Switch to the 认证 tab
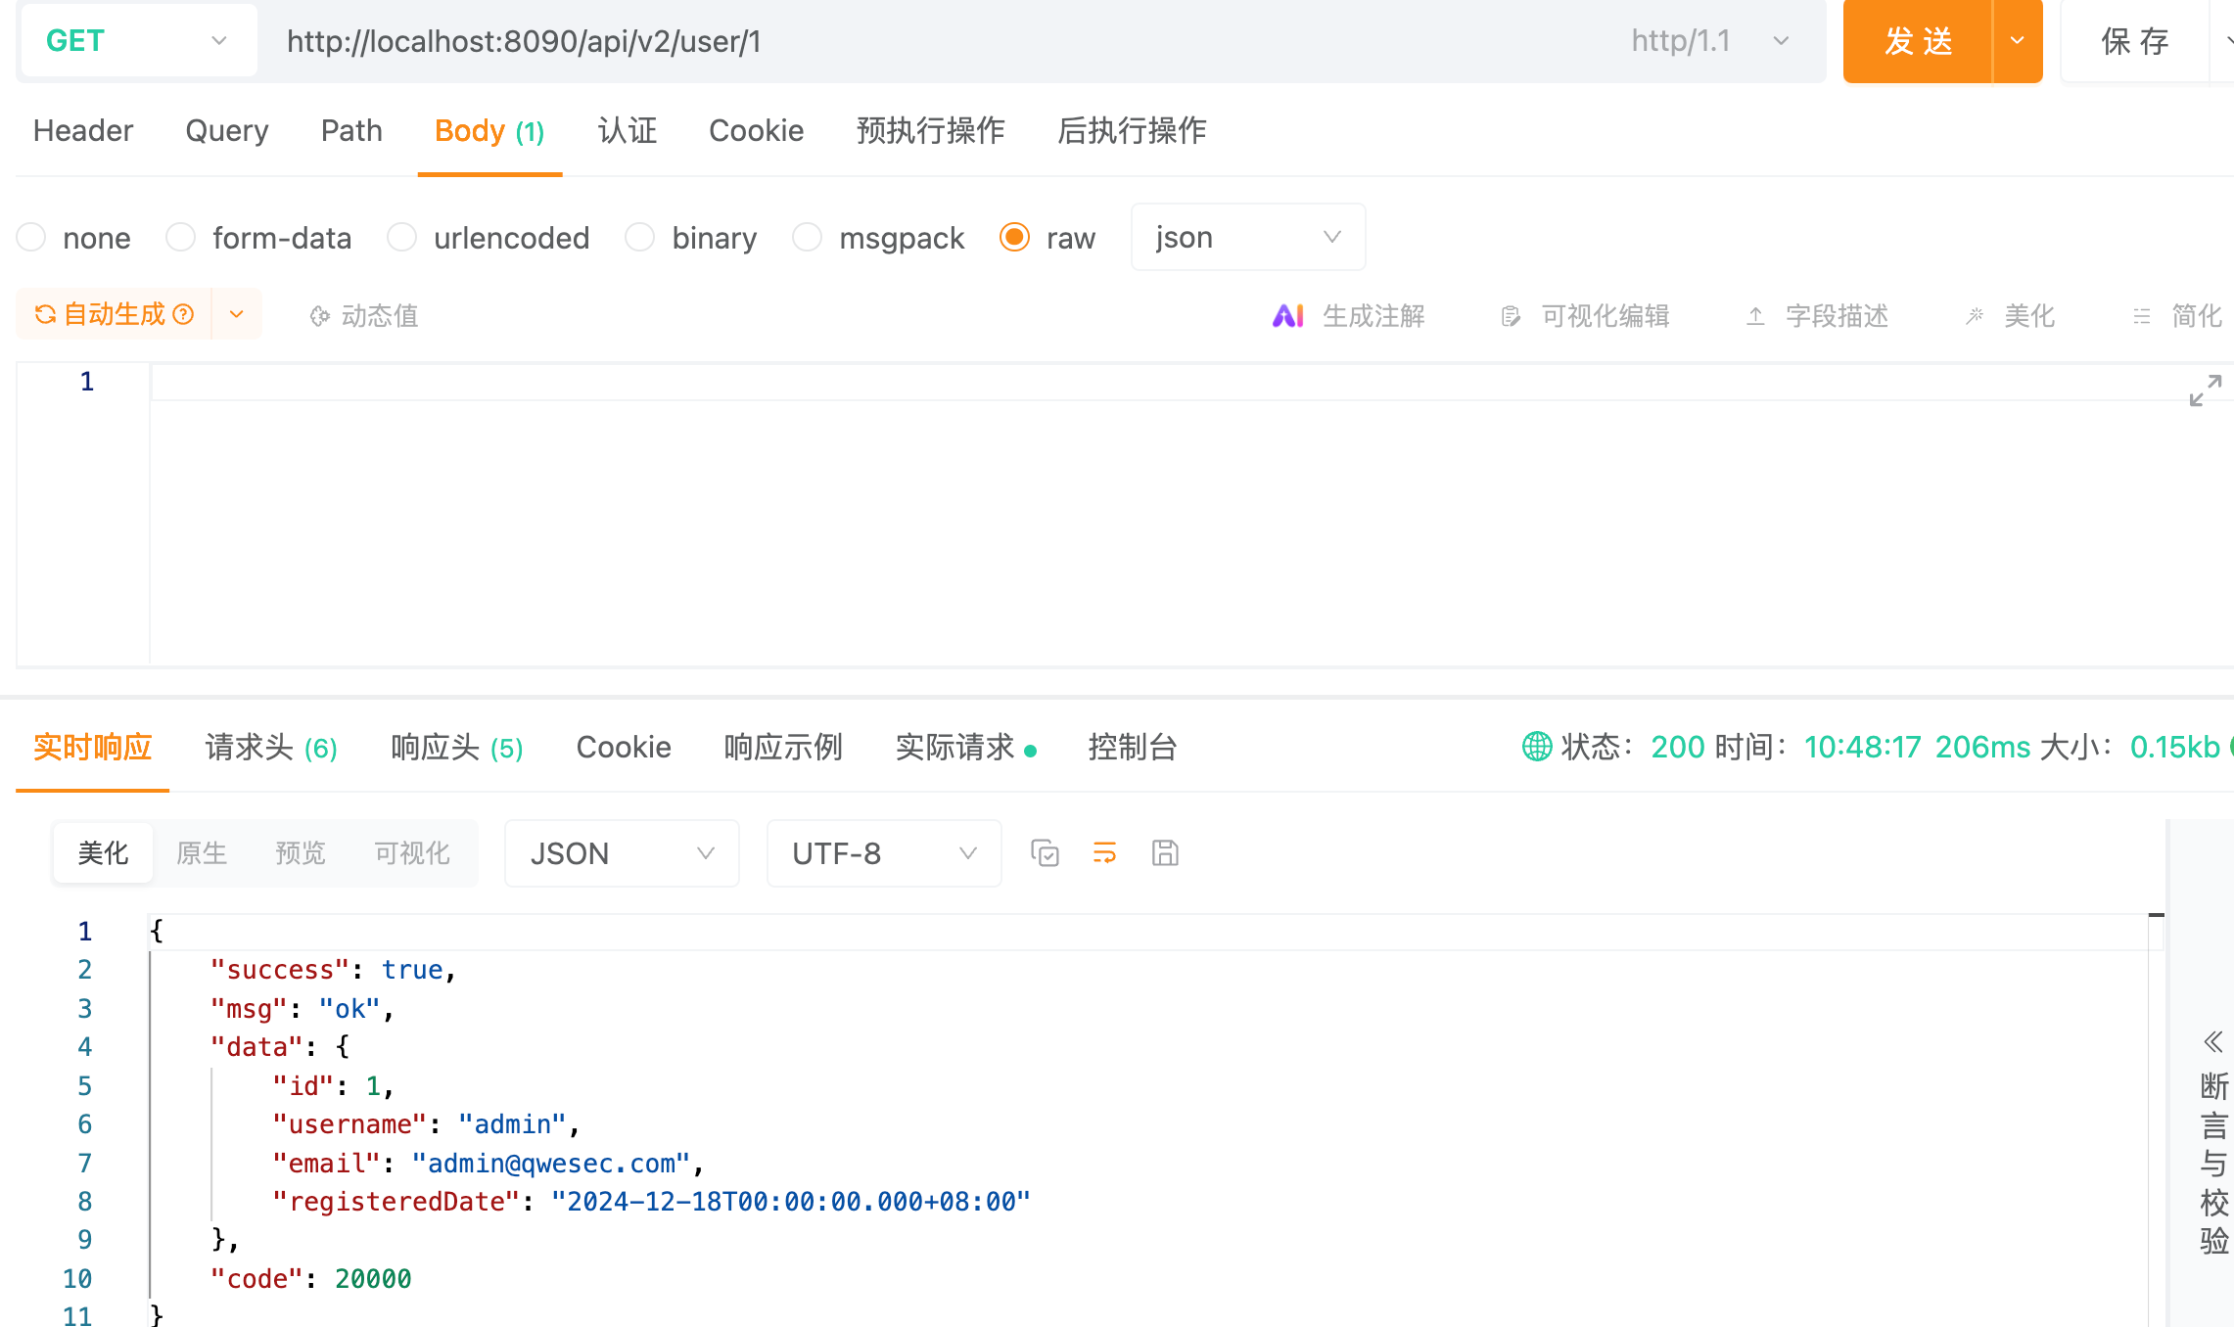Viewport: 2234px width, 1327px height. [628, 130]
